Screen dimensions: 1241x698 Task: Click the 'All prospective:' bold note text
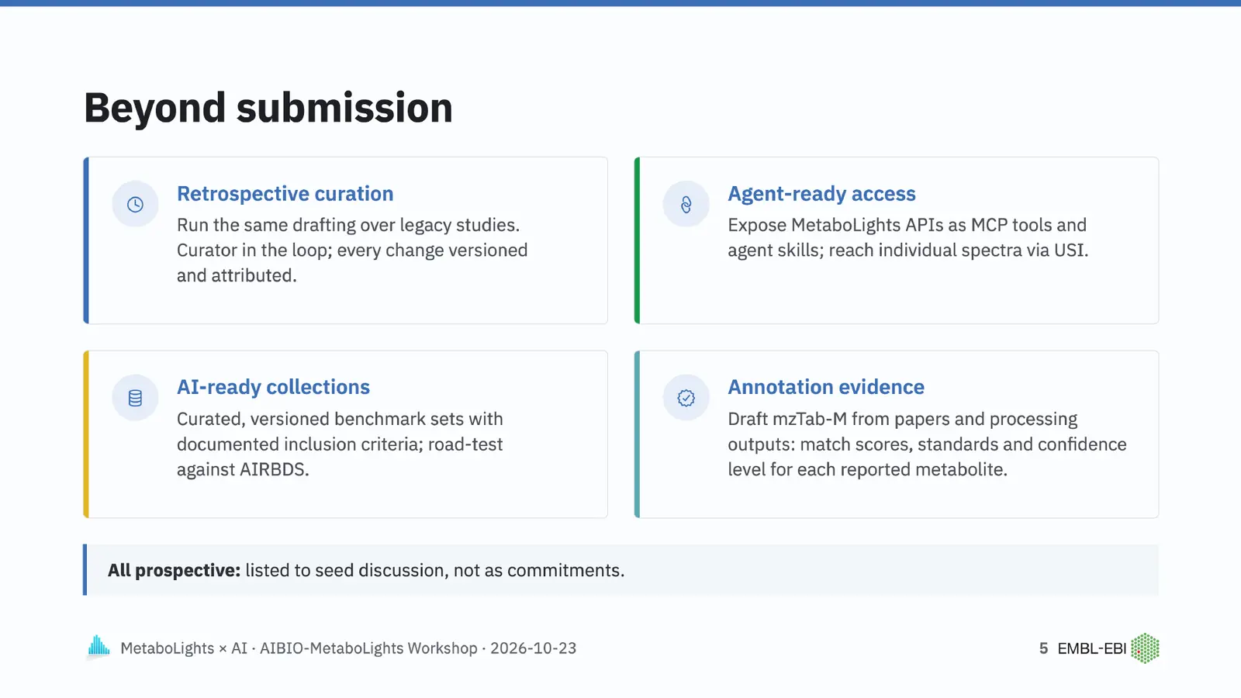tap(174, 570)
